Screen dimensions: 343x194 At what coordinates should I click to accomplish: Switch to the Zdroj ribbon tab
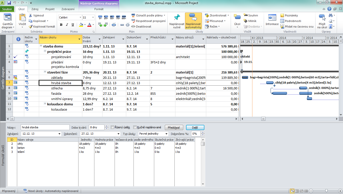coord(35,9)
